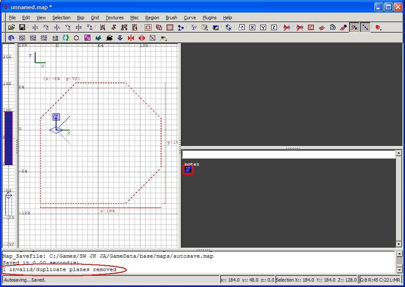The width and height of the screenshot is (405, 287).
Task: Open the Selection menu
Action: point(62,18)
